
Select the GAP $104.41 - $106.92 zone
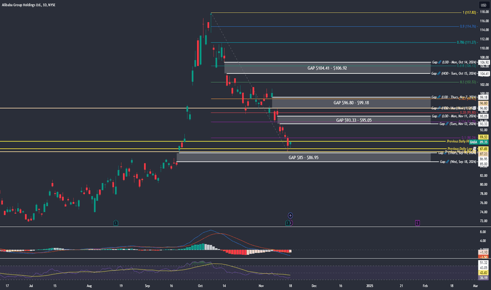coord(327,68)
